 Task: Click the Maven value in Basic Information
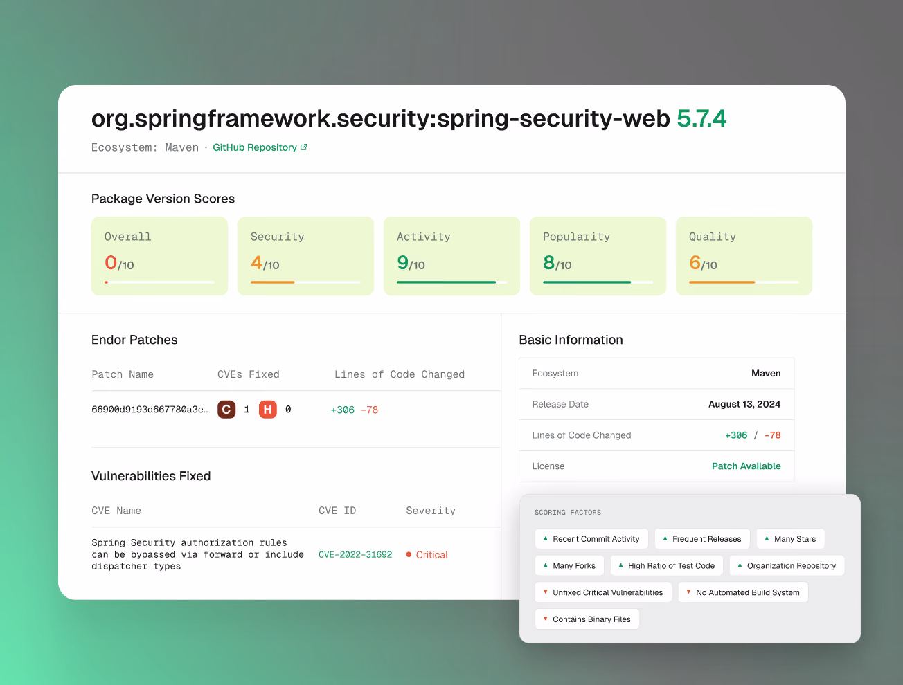(x=766, y=373)
